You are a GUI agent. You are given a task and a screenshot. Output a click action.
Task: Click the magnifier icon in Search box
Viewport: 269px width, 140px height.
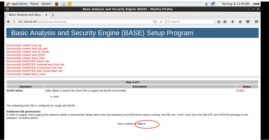click(168, 22)
